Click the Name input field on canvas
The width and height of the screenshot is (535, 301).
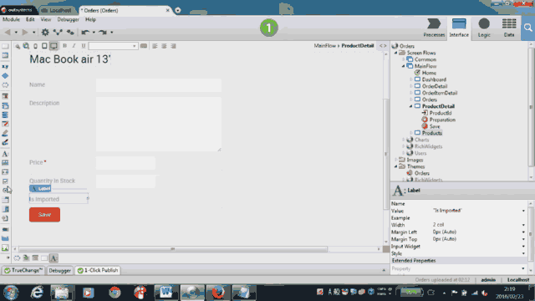click(x=159, y=85)
